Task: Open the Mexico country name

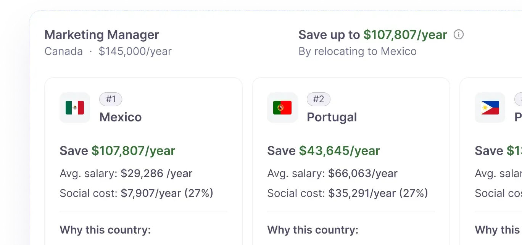Action: pyautogui.click(x=121, y=117)
